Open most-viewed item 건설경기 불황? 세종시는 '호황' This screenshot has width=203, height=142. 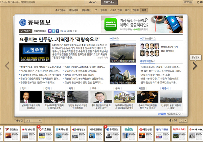point(156,75)
